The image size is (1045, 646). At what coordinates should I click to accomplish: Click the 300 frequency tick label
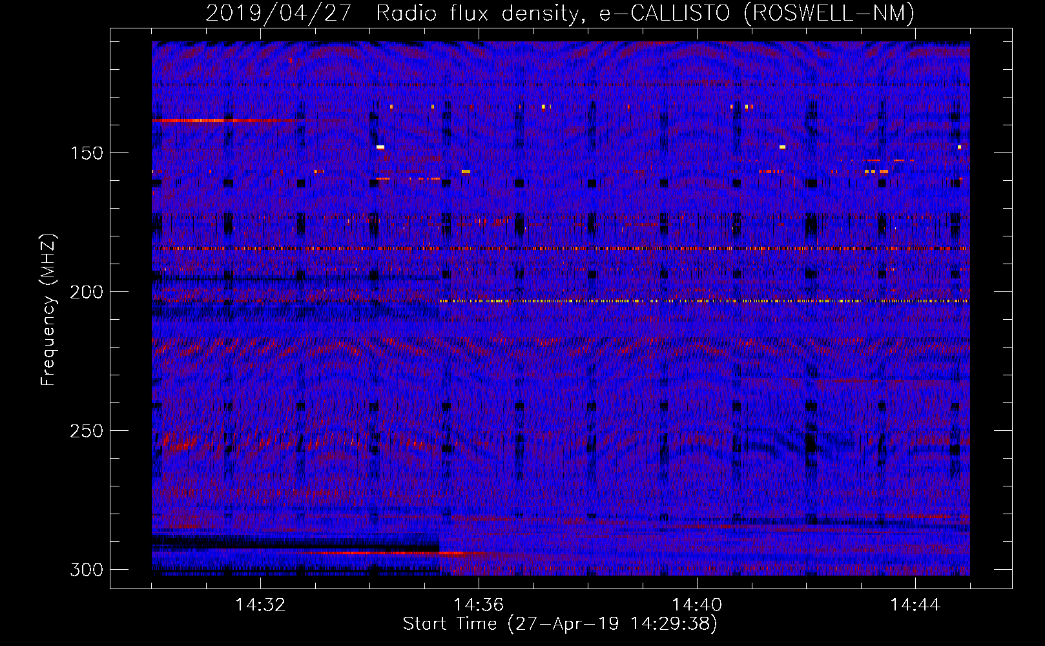tap(87, 570)
